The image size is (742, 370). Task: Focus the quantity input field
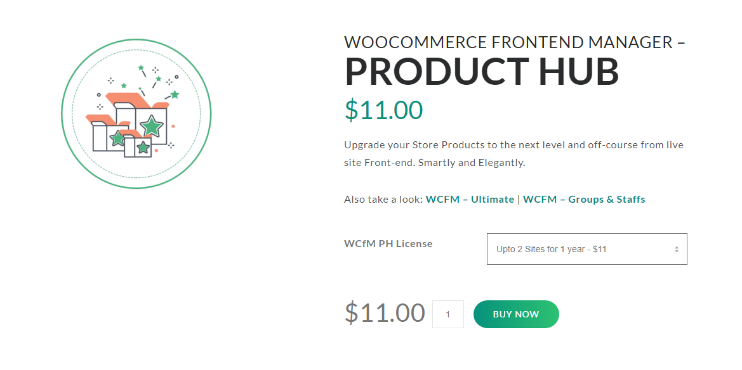(448, 314)
